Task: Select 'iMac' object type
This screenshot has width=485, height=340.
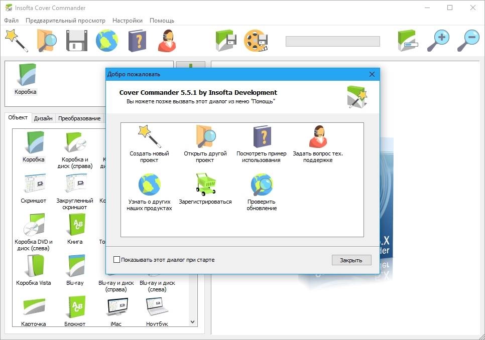Action: [116, 311]
